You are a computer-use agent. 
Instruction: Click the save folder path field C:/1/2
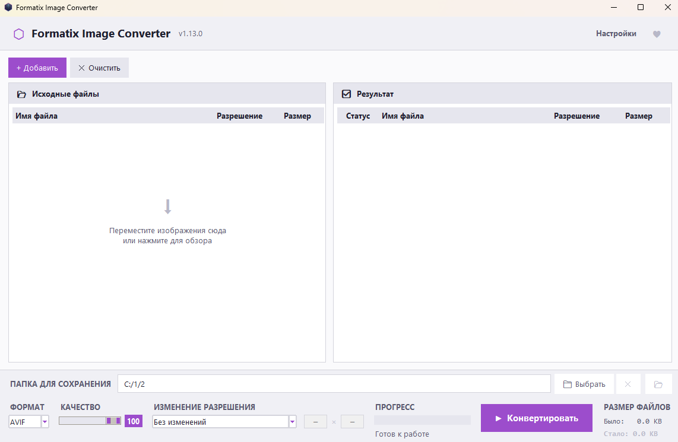click(334, 384)
